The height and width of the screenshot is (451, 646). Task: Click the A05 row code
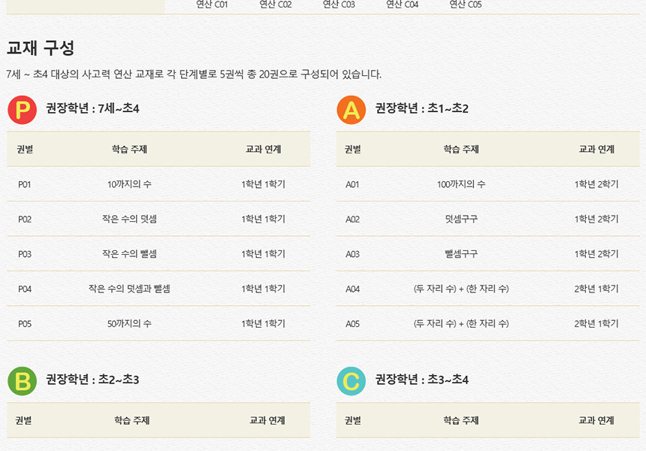coord(352,324)
